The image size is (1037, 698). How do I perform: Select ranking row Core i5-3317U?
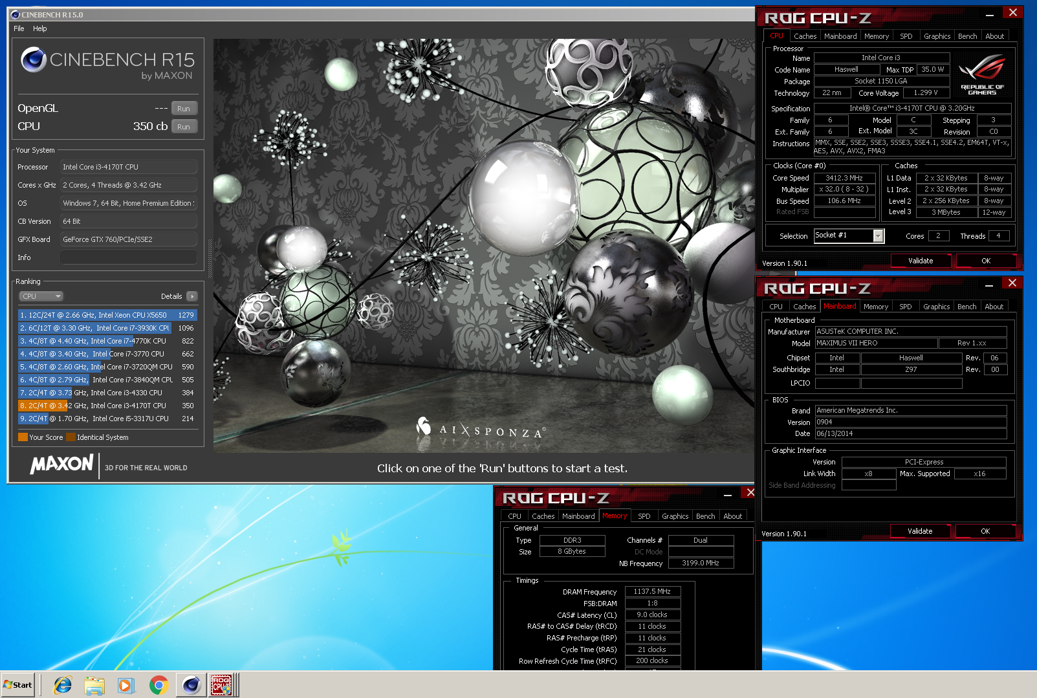point(107,419)
